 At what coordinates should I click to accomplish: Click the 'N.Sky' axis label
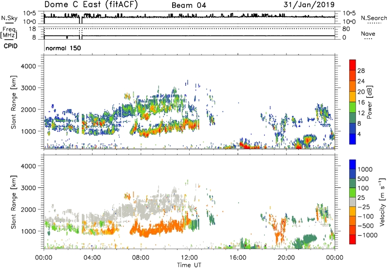pyautogui.click(x=9, y=18)
